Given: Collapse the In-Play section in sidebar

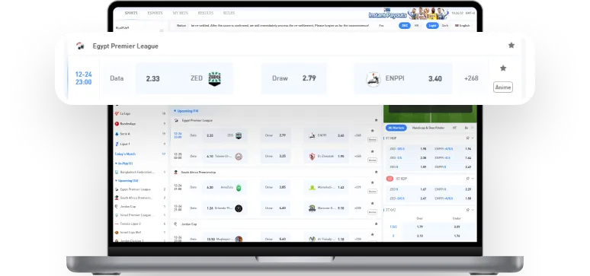Looking at the screenshot, I should (123, 163).
